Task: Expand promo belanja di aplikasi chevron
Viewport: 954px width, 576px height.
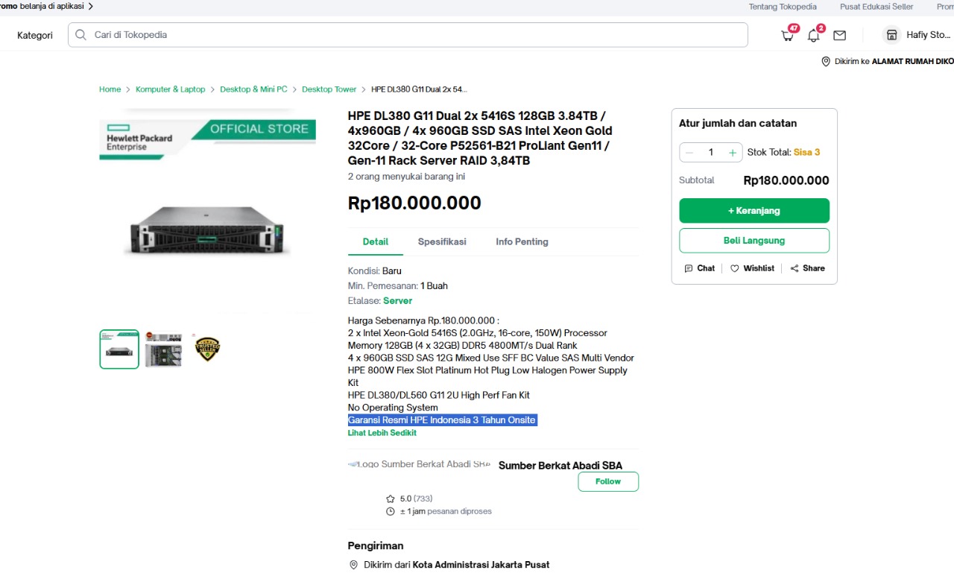Action: coord(91,6)
